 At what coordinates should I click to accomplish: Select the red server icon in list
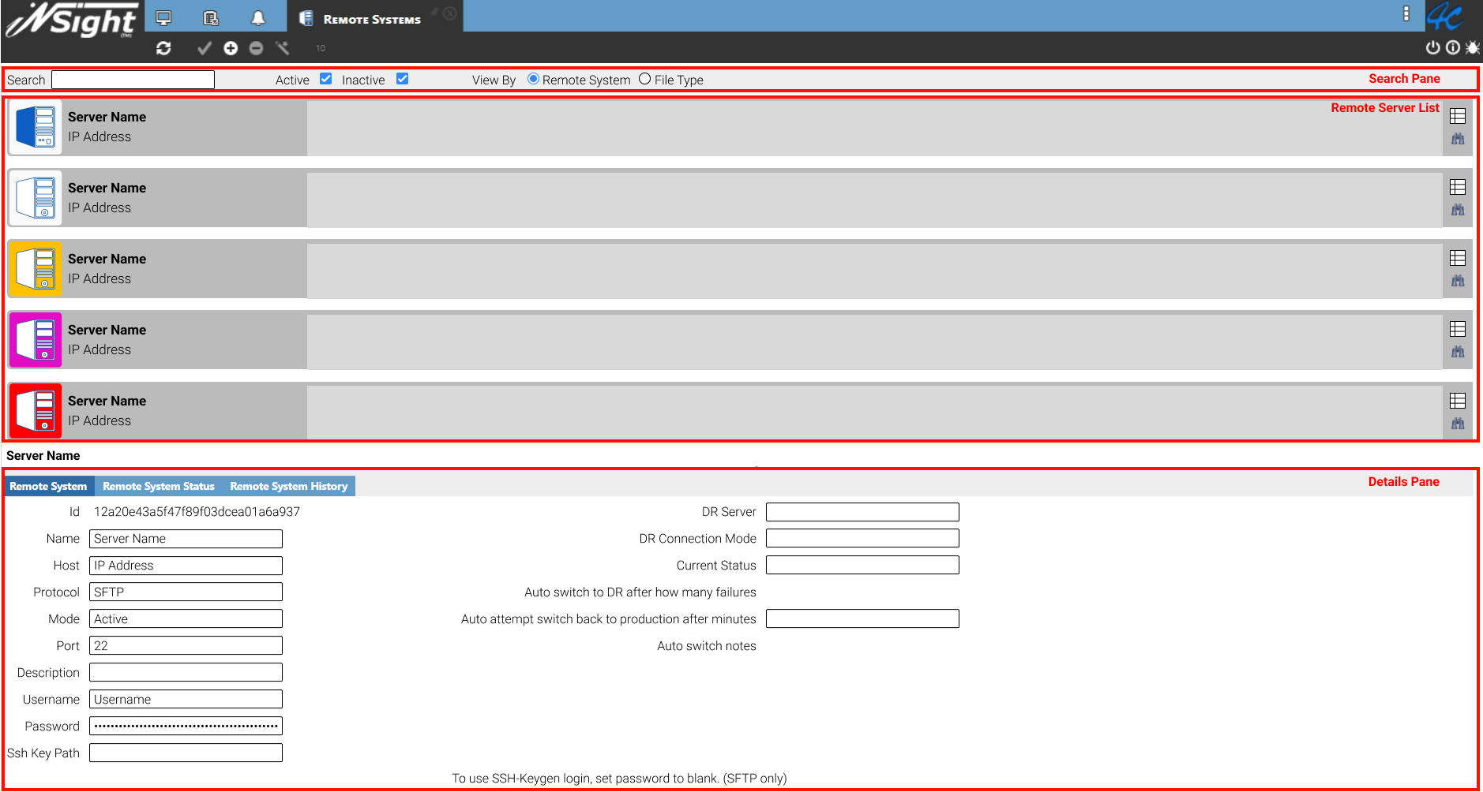36,411
